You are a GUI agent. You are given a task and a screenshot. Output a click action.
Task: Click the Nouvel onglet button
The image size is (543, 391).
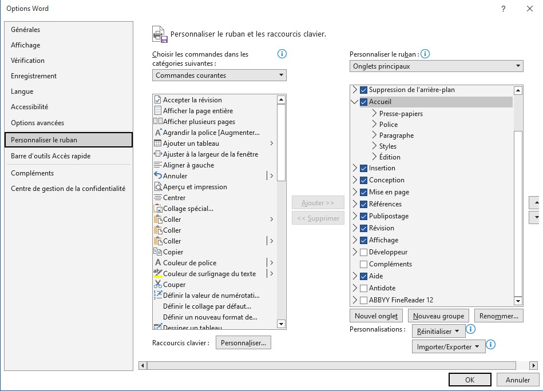(x=376, y=316)
